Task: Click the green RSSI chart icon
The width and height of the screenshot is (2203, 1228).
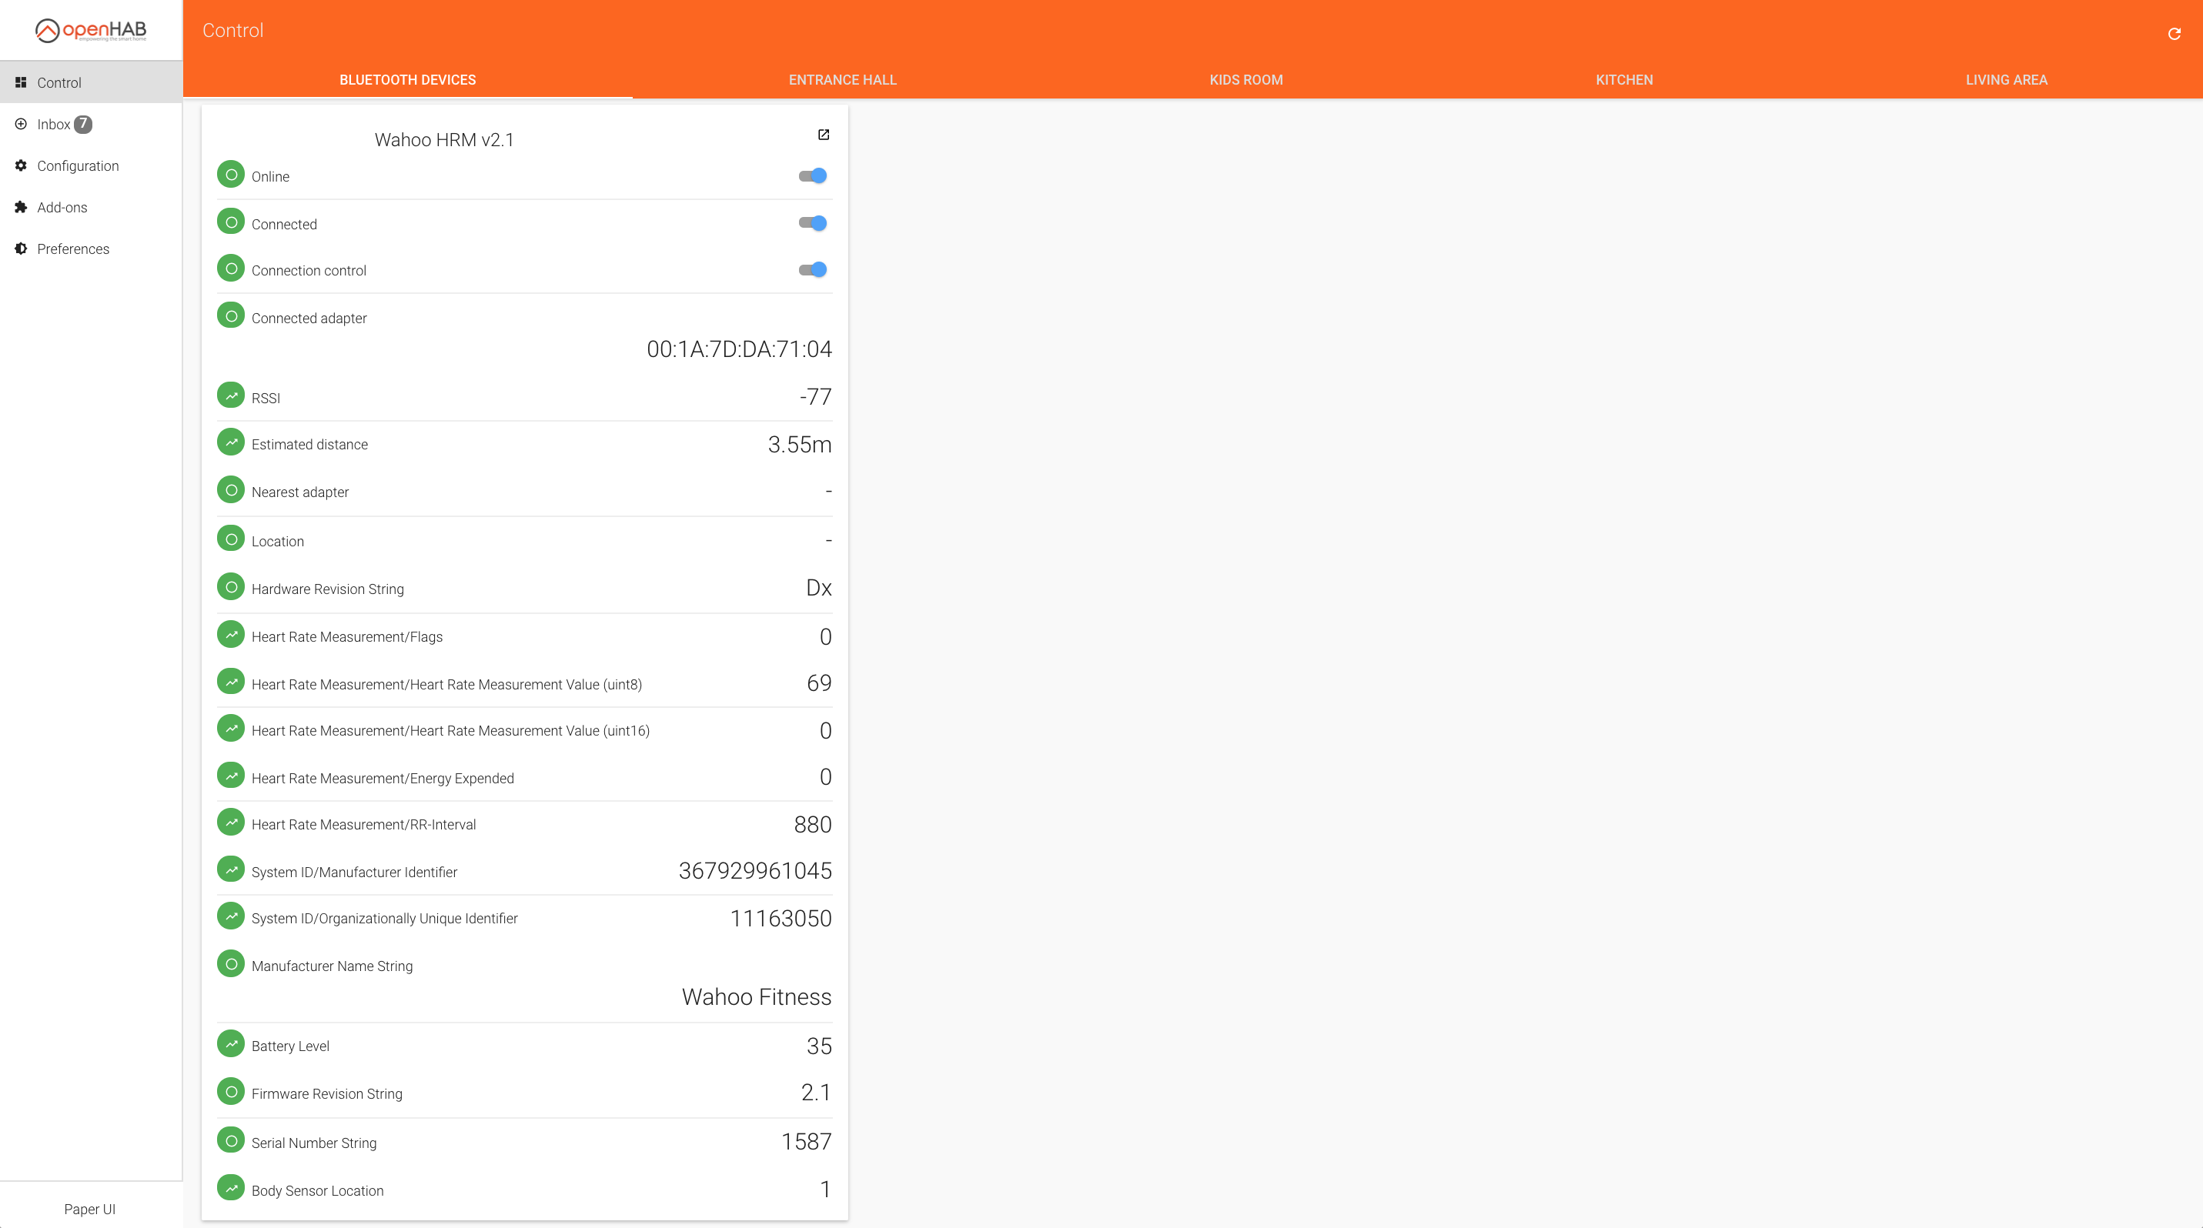Action: pyautogui.click(x=231, y=395)
